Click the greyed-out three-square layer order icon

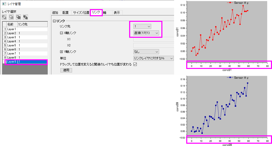click(4, 17)
